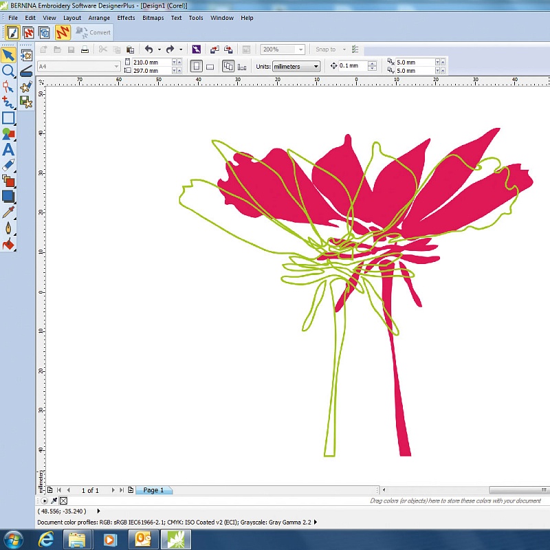The image size is (550, 550).
Task: Open Internet Explorer from the taskbar
Action: pyautogui.click(x=47, y=540)
